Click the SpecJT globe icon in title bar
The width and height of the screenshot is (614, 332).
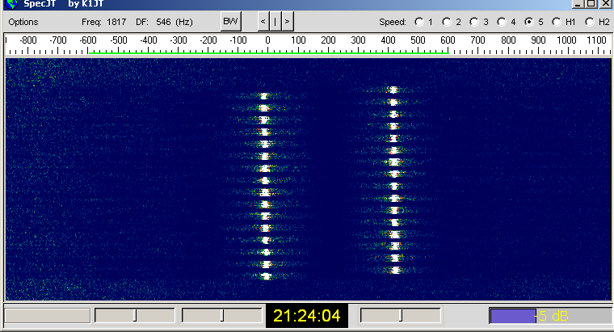pyautogui.click(x=12, y=4)
